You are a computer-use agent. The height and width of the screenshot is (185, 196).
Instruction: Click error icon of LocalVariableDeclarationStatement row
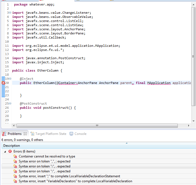point(15,176)
